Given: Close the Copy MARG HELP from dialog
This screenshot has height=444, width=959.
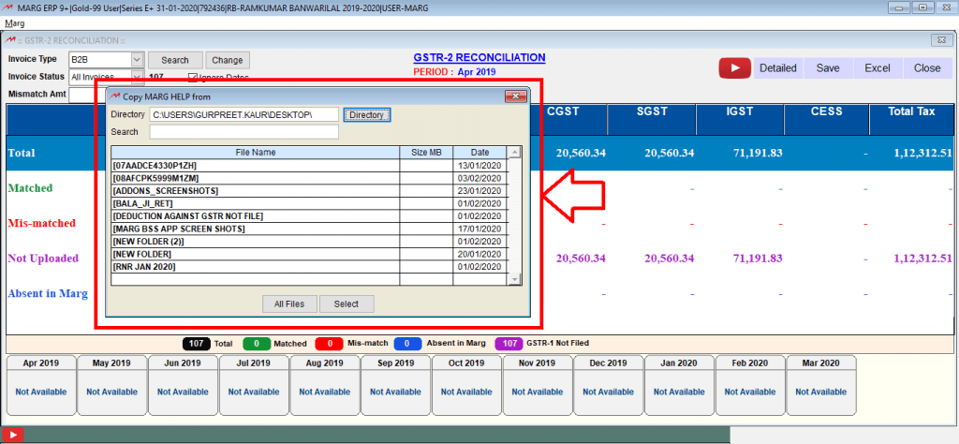Looking at the screenshot, I should pyautogui.click(x=516, y=96).
